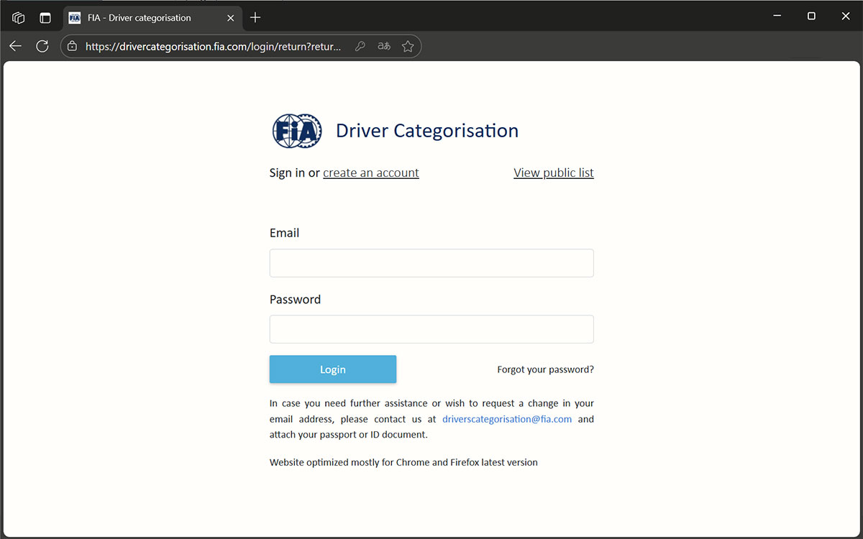Screen dimensions: 863x539
Task: Focus the Email input field
Action: (431, 263)
